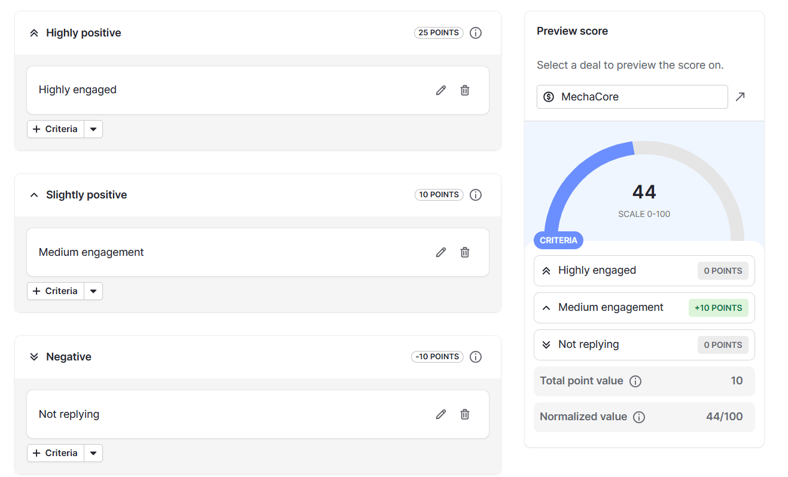
Task: Show info for Slightly positive points
Action: coord(476,195)
